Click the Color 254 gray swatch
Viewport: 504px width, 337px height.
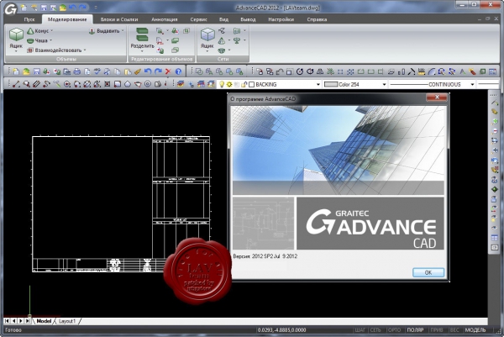[331, 84]
